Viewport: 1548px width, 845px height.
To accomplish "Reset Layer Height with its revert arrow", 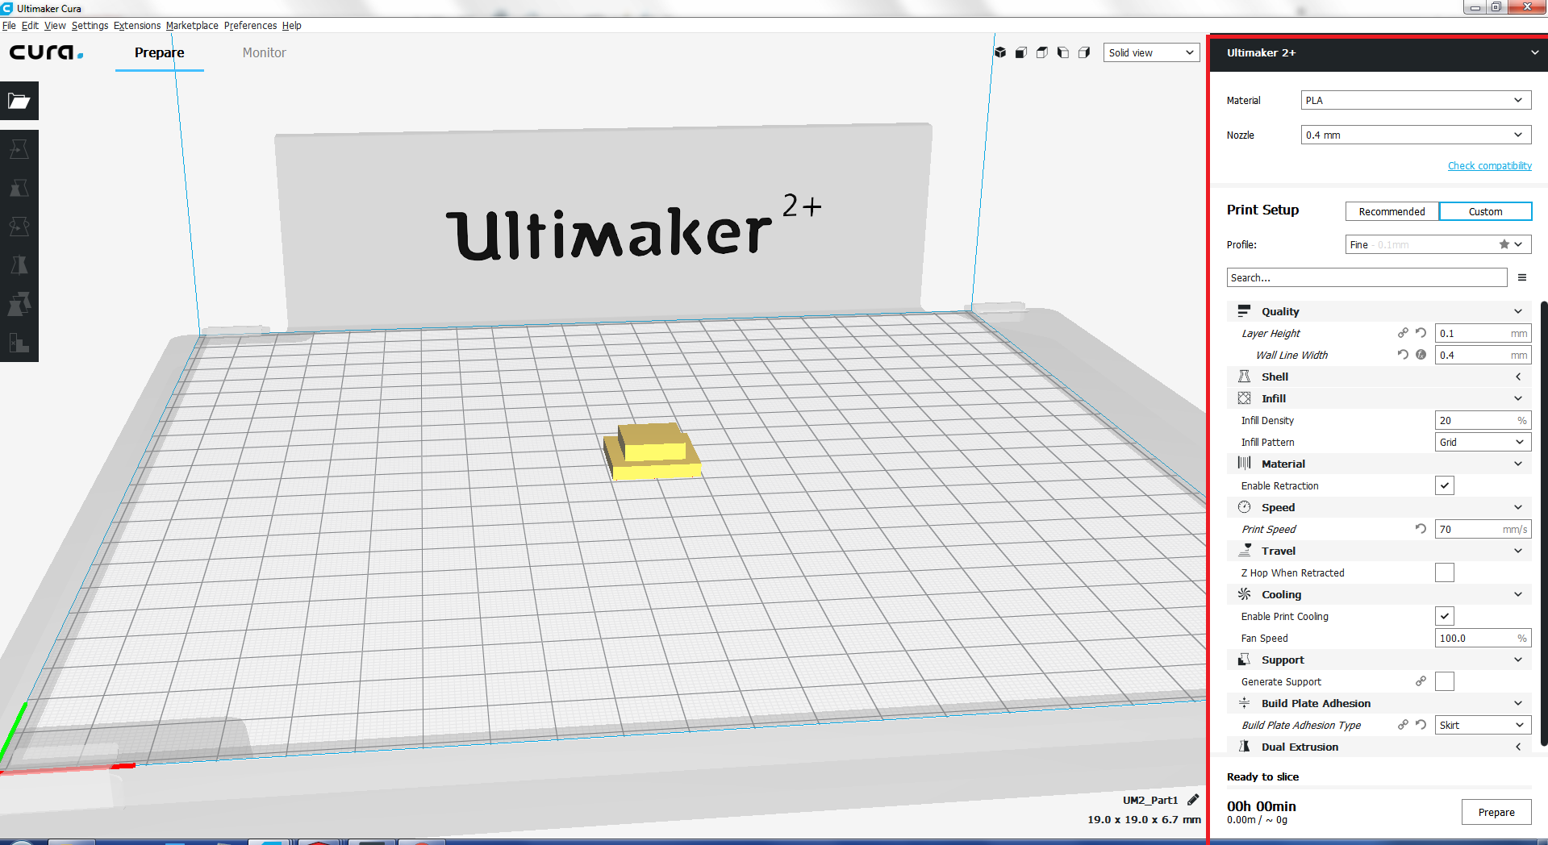I will point(1421,333).
